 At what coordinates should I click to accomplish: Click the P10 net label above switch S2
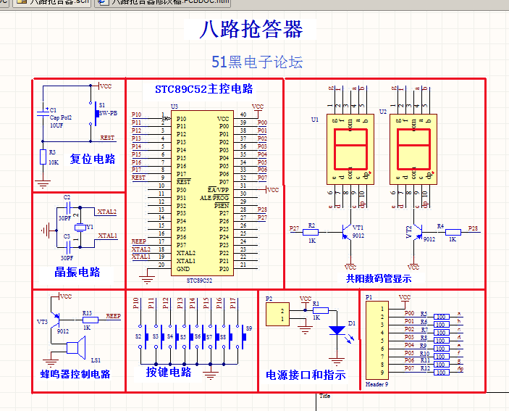pyautogui.click(x=135, y=303)
